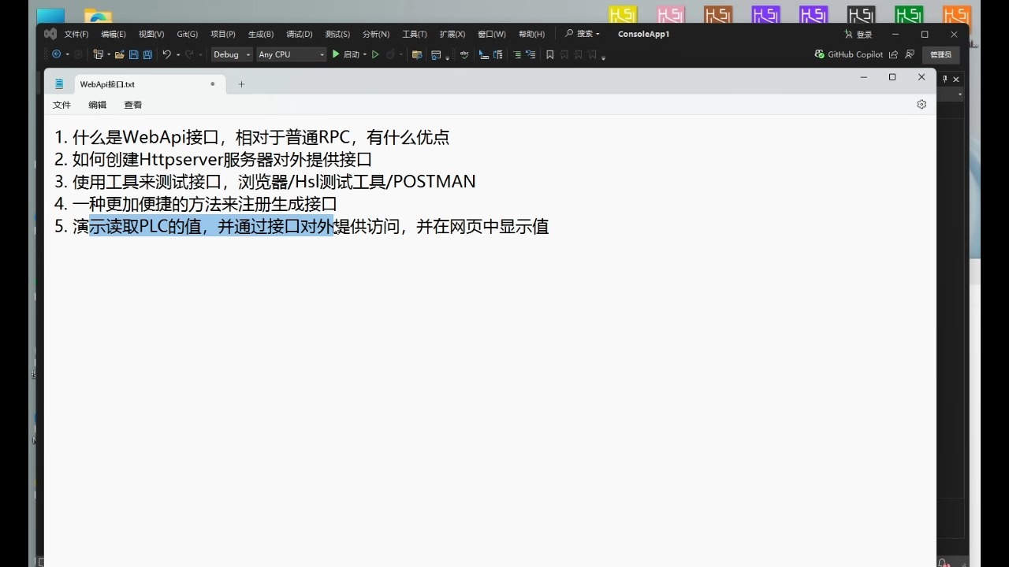
Task: Start debugging with the 启动 button
Action: click(x=350, y=54)
